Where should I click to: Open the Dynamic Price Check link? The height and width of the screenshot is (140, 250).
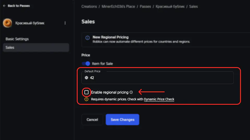pyautogui.click(x=159, y=99)
